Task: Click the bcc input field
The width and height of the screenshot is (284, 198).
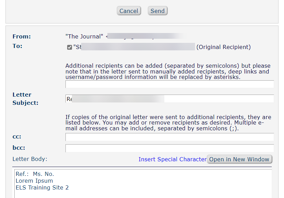Action: point(169,148)
